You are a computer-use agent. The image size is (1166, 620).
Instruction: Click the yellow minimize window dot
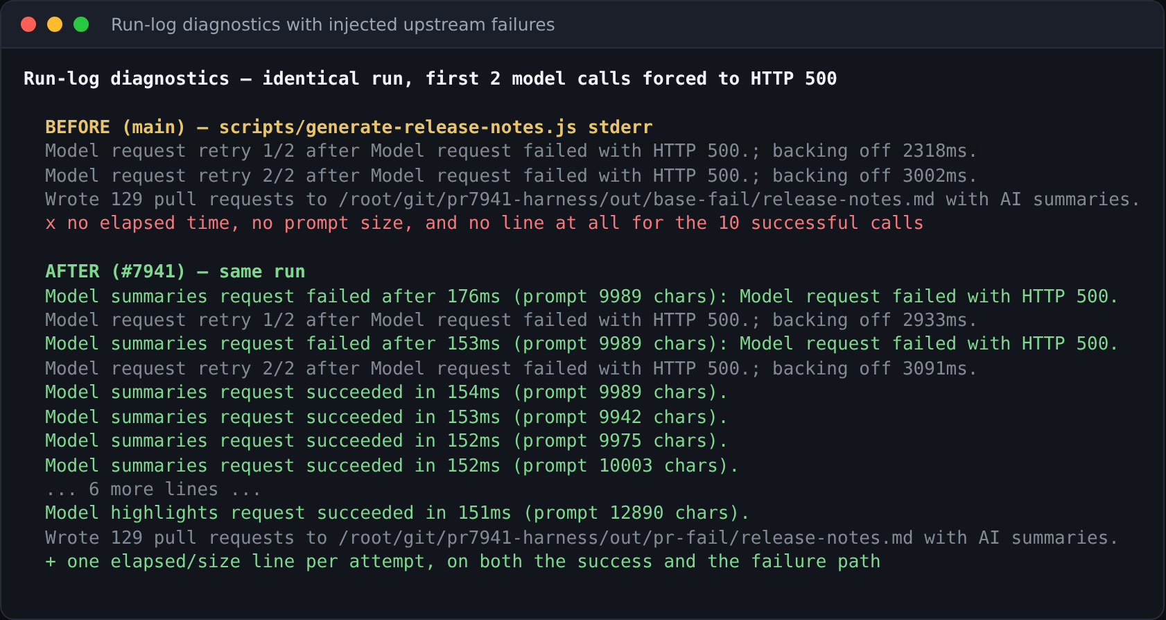[x=55, y=24]
